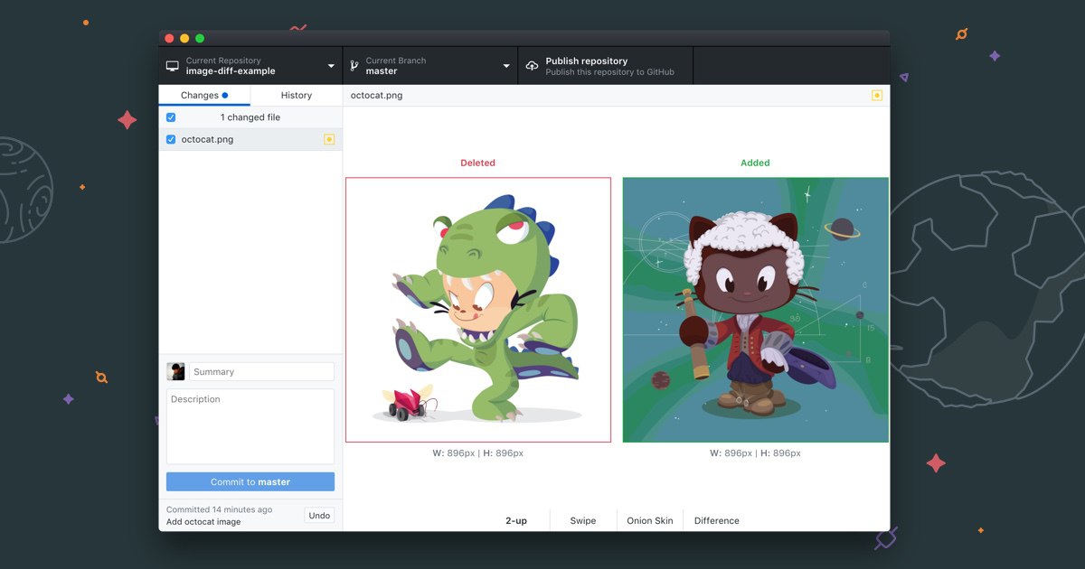Viewport: 1085px width, 569px height.
Task: Click the Deleted dinosaur octocat image
Action: (478, 310)
